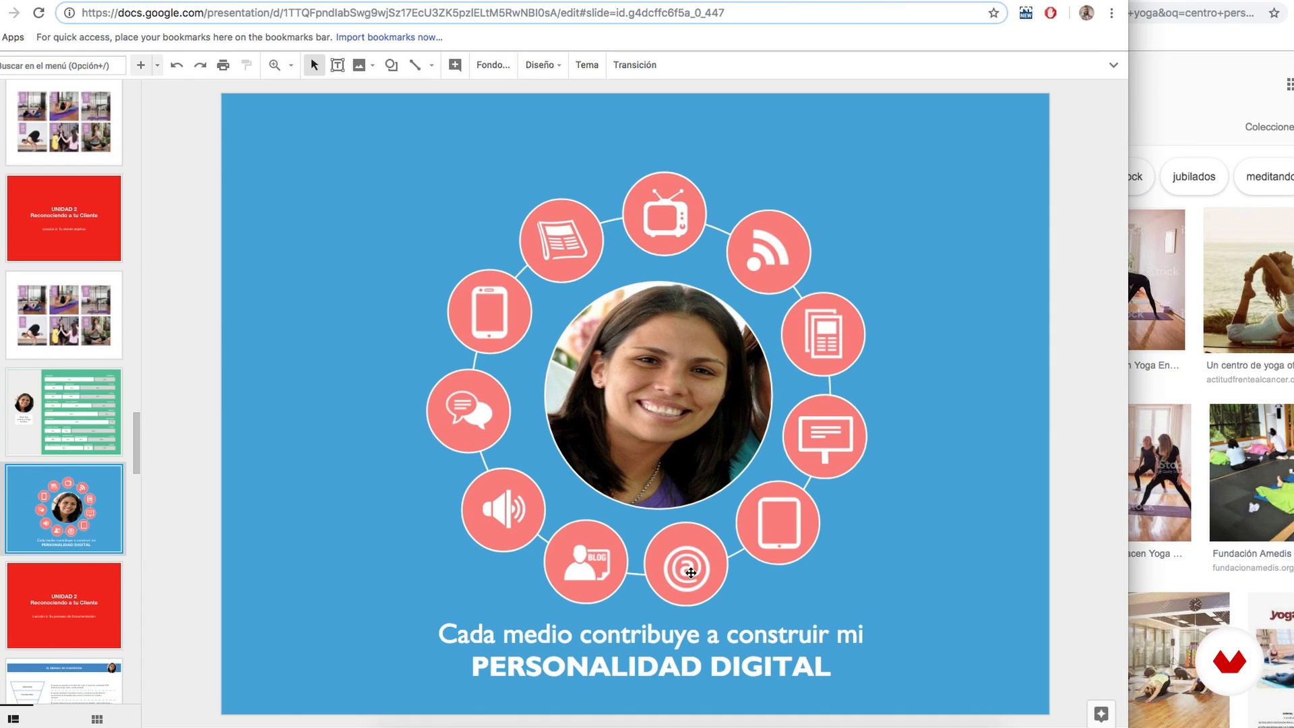Open the Transición panel
Screen dimensions: 1294x728
(x=635, y=65)
